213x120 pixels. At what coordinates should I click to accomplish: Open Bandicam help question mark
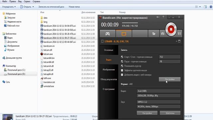coord(163,17)
